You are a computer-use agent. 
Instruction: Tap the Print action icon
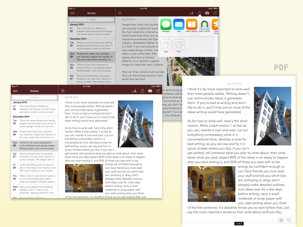click(179, 45)
